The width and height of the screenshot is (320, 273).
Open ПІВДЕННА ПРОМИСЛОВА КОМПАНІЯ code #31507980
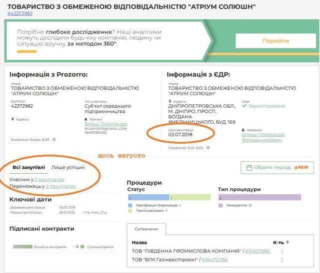257,251
